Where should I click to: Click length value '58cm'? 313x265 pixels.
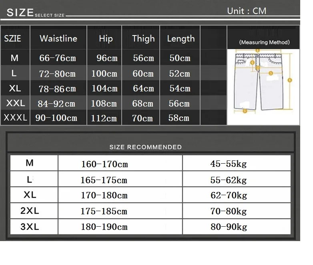click(179, 118)
